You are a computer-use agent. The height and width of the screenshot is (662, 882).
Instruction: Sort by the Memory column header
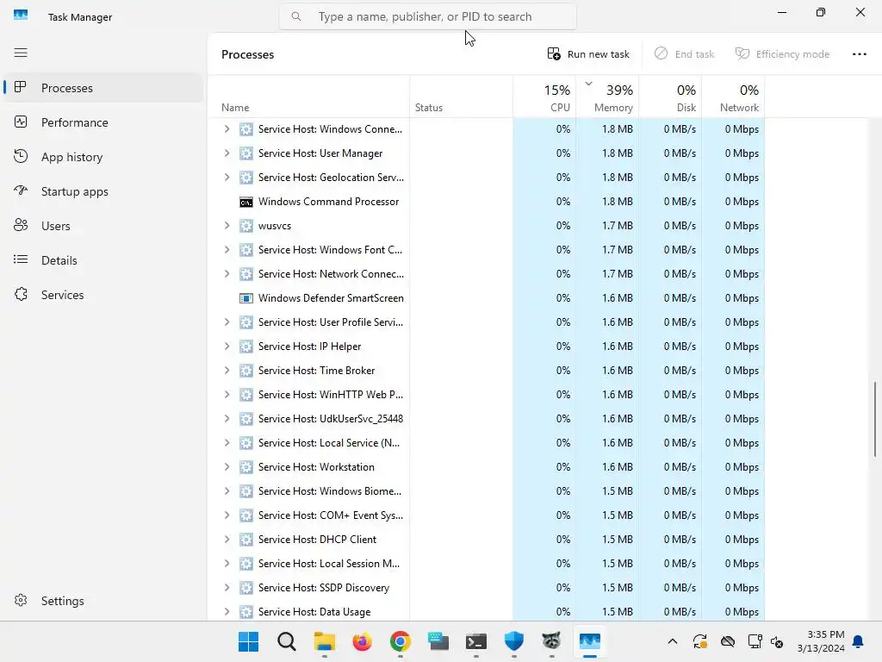pyautogui.click(x=607, y=97)
